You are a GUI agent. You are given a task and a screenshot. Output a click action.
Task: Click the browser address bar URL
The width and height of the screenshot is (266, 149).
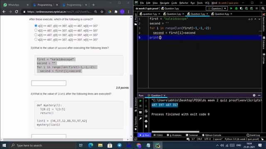[x=59, y=12]
